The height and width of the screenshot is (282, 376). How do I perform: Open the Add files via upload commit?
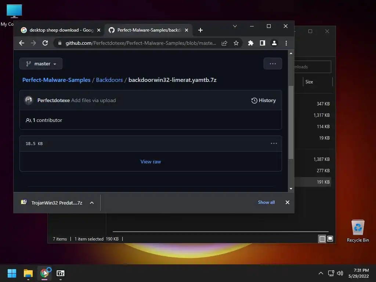point(94,101)
